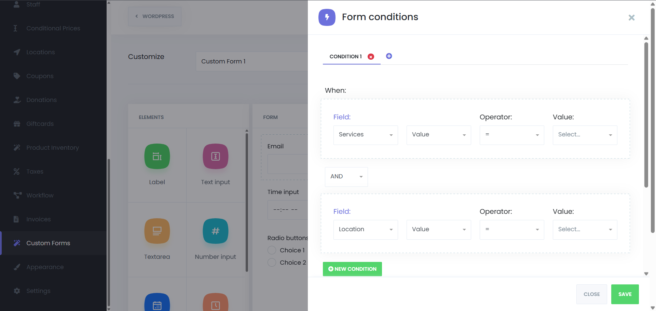Viewport: 656px width, 311px height.
Task: Click the Custom Form 1 name field
Action: point(252,61)
